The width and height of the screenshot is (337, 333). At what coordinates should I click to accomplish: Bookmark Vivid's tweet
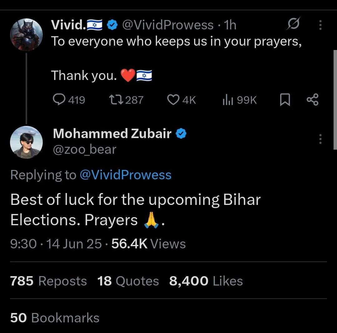[285, 100]
